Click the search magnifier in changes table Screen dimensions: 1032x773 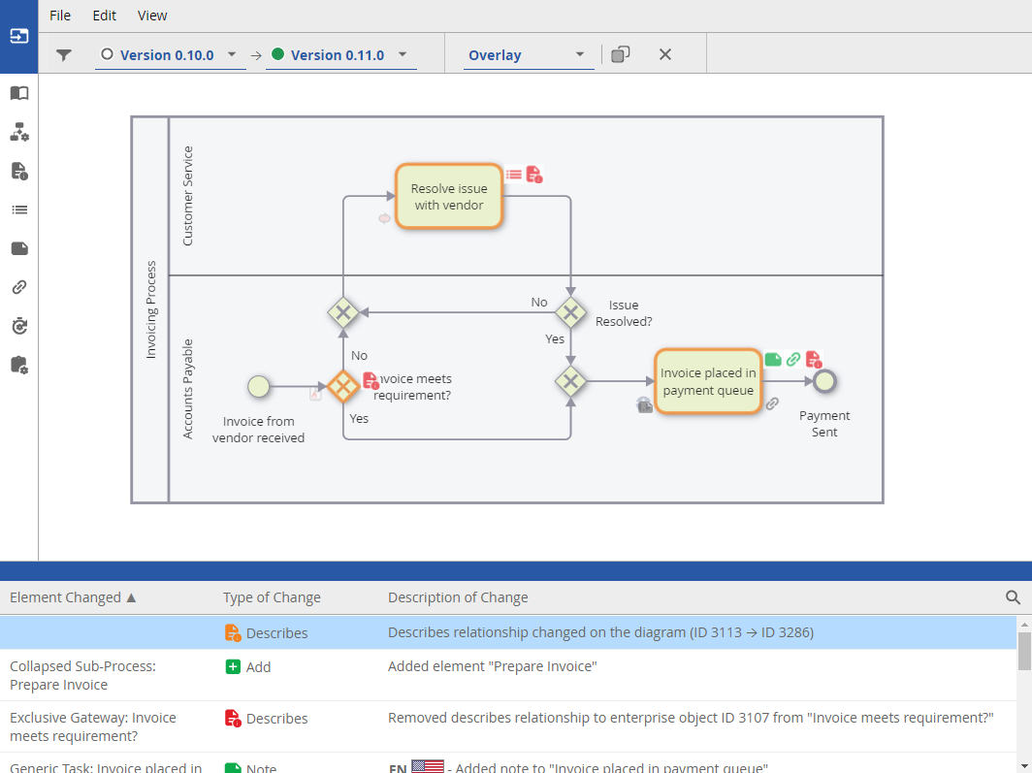[1013, 597]
